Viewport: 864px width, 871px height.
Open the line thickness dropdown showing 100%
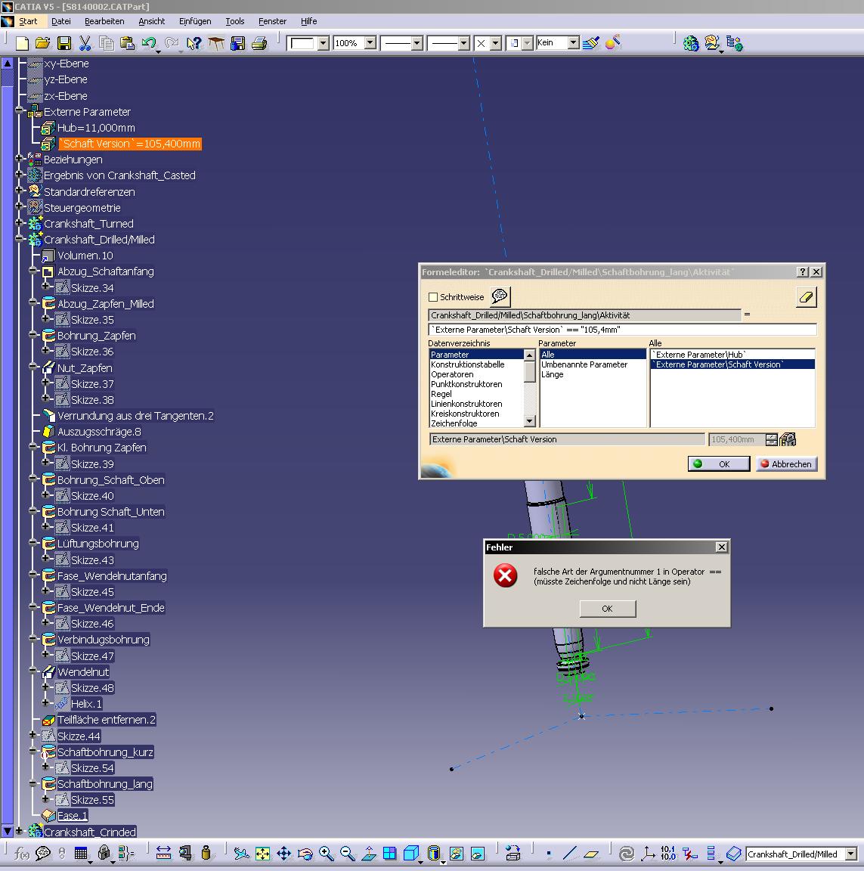pos(370,43)
